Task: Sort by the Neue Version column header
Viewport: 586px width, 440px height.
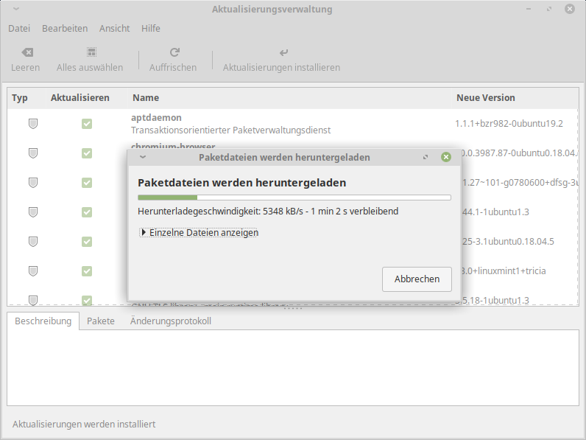Action: point(486,97)
